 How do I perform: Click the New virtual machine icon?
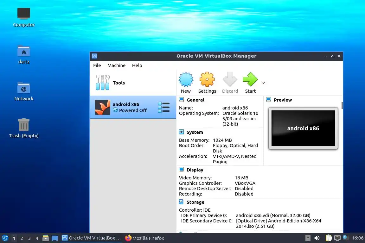tap(186, 79)
